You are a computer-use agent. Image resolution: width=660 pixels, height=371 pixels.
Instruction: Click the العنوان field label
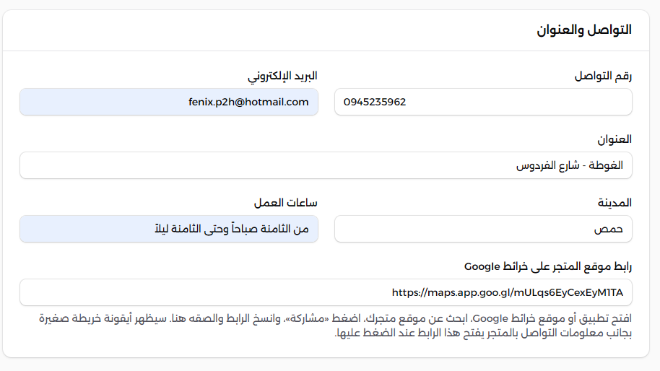(615, 139)
